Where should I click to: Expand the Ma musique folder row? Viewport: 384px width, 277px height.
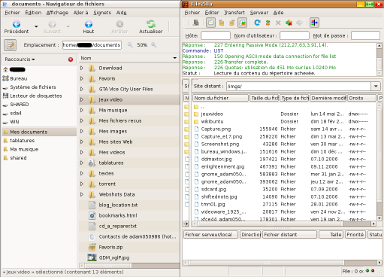[x=82, y=110]
